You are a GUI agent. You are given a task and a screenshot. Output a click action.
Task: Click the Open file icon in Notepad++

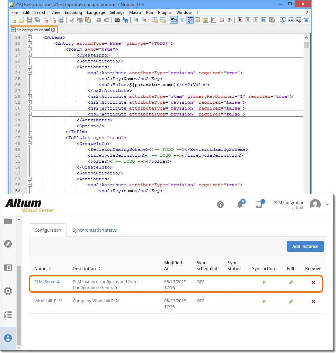click(x=21, y=20)
